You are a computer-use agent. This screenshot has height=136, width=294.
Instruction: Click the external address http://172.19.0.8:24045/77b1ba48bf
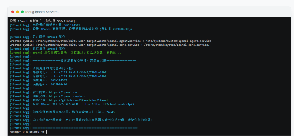point(79,72)
